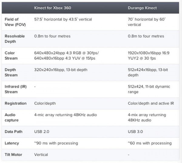Click the 'Vertical' tilt motor cell
Image resolution: width=182 pixels, height=163 pixels.
[41, 155]
